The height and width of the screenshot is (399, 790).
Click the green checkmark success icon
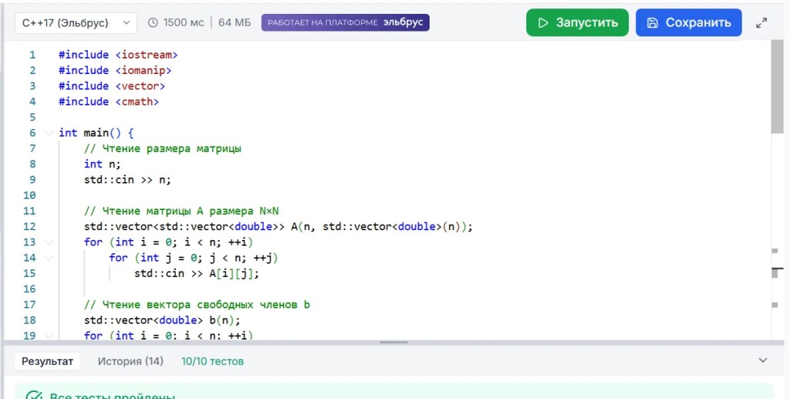(x=33, y=395)
